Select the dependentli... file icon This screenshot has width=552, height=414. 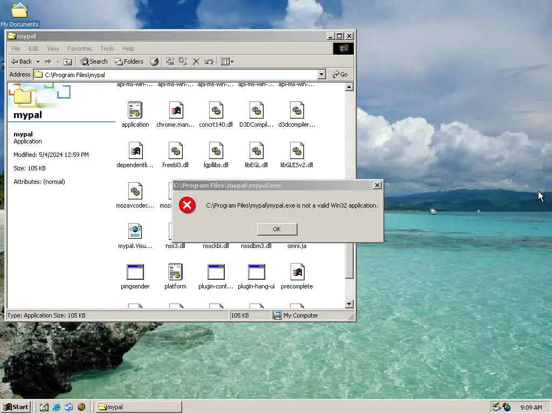pyautogui.click(x=135, y=151)
